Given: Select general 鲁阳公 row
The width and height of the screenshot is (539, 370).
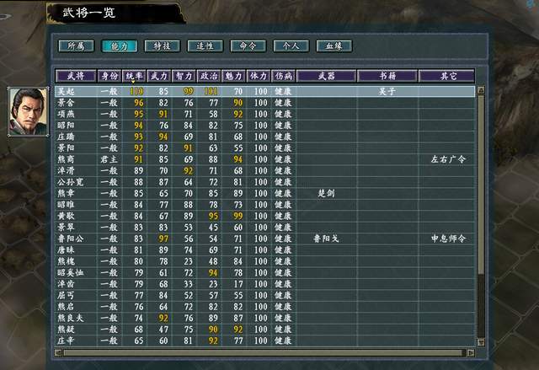Looking at the screenshot, I should tap(264, 239).
